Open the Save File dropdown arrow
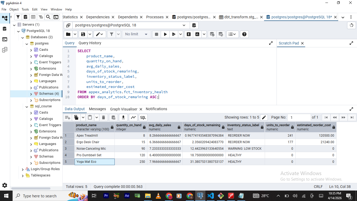357x201 pixels. (90, 34)
